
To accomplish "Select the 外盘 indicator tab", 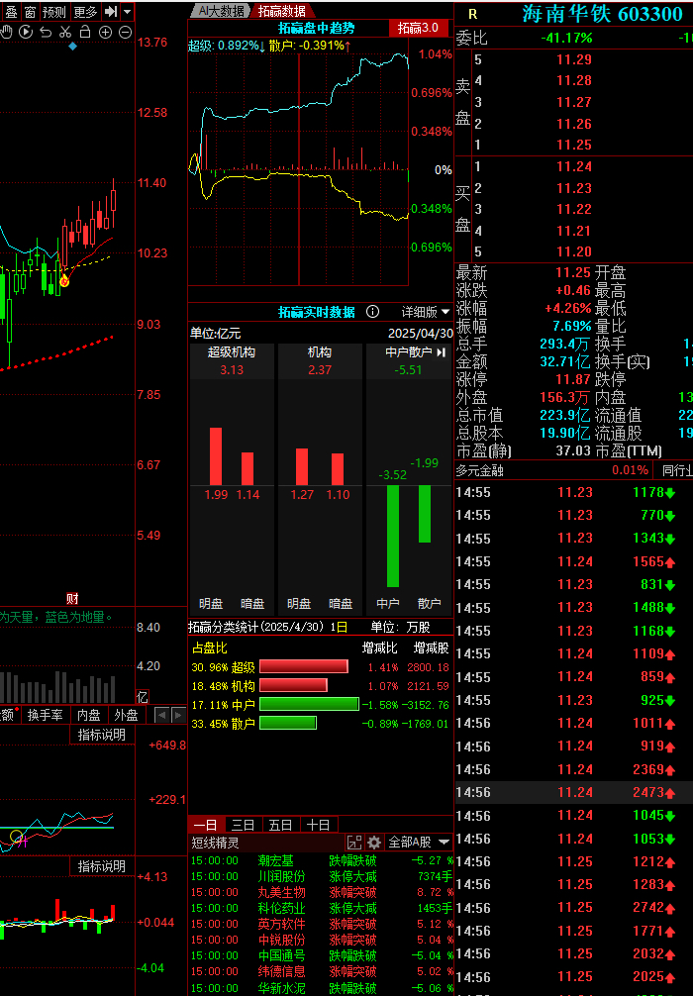I will coord(127,715).
